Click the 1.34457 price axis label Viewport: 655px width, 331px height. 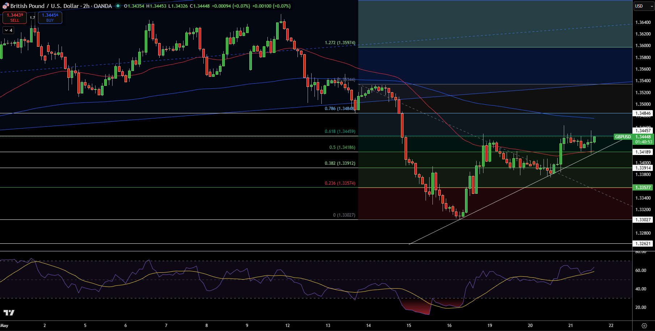point(643,130)
